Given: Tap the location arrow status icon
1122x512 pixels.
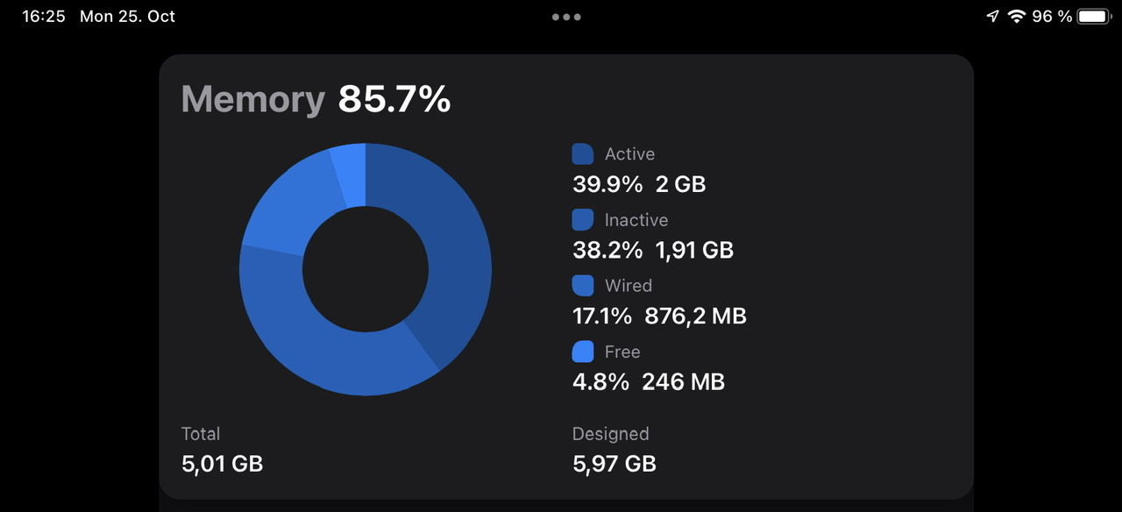Looking at the screenshot, I should 992,16.
